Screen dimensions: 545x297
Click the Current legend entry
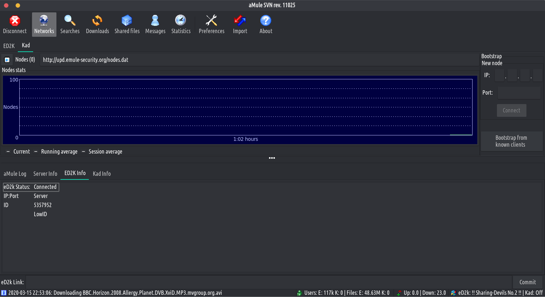(x=18, y=151)
